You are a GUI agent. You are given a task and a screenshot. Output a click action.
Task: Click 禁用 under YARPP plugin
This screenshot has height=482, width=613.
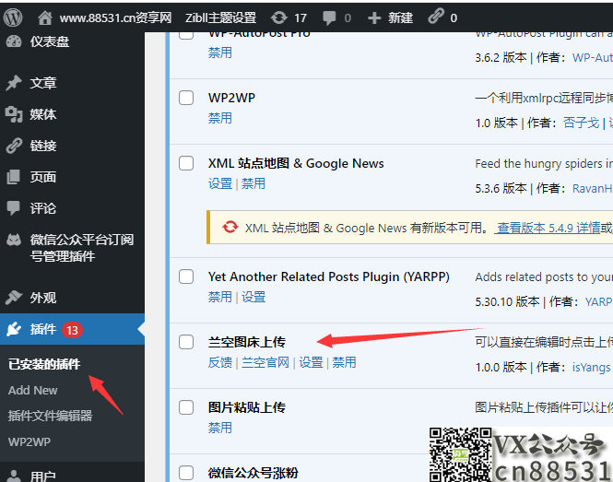click(220, 297)
